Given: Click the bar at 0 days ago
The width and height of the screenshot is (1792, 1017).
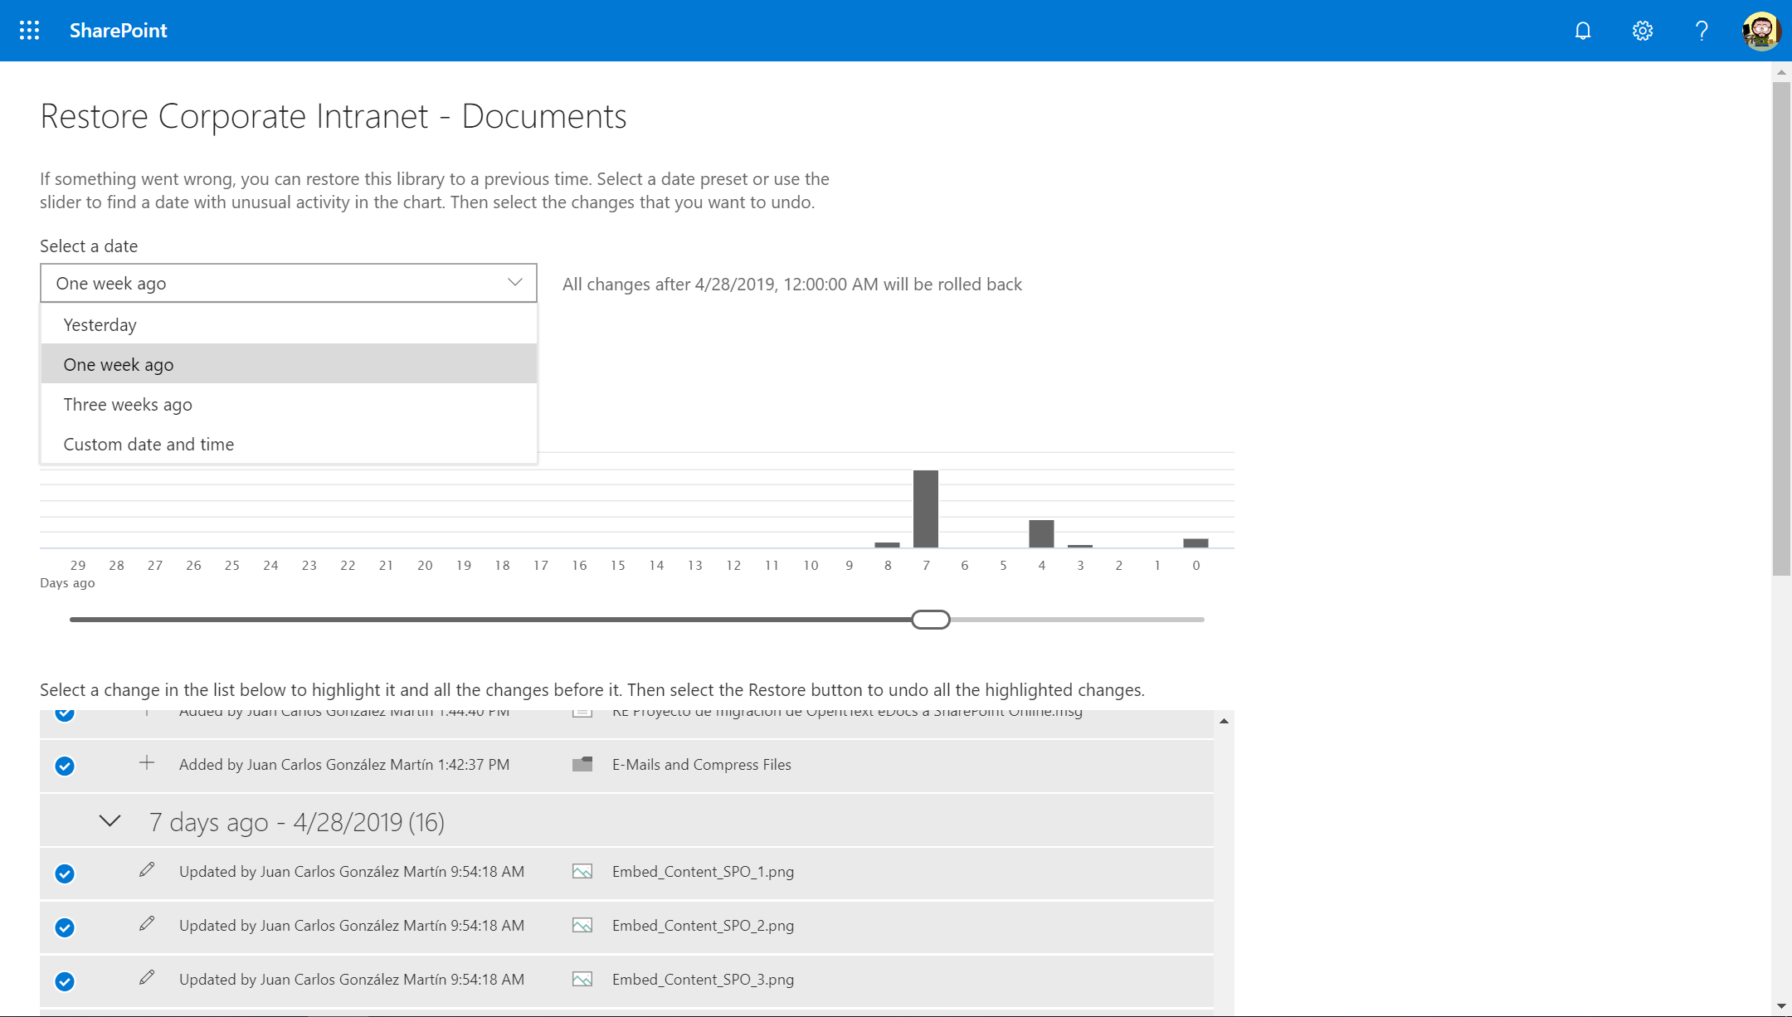Looking at the screenshot, I should click(1195, 543).
